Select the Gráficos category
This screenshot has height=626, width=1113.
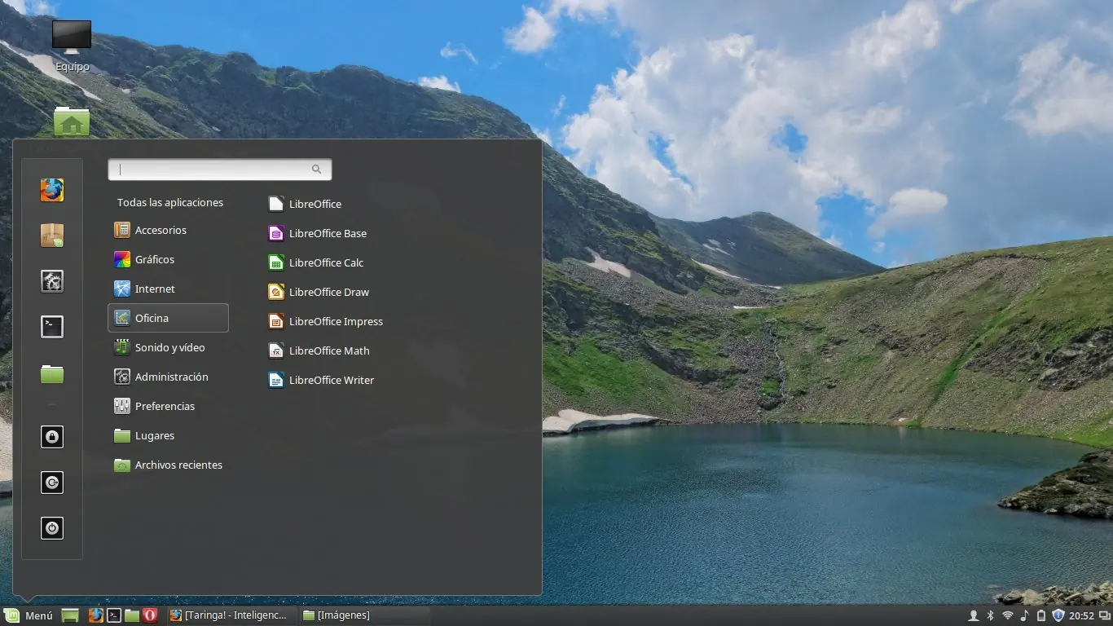click(x=154, y=259)
